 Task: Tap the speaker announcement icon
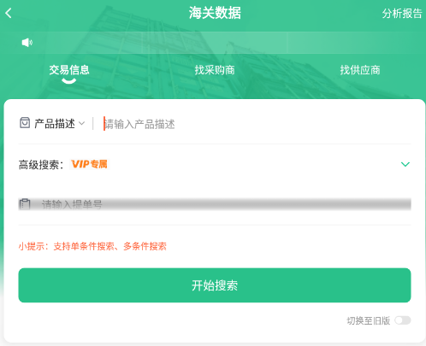(x=27, y=43)
